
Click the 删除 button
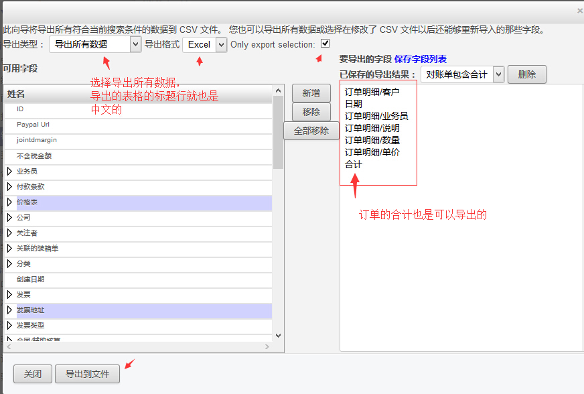click(x=526, y=74)
